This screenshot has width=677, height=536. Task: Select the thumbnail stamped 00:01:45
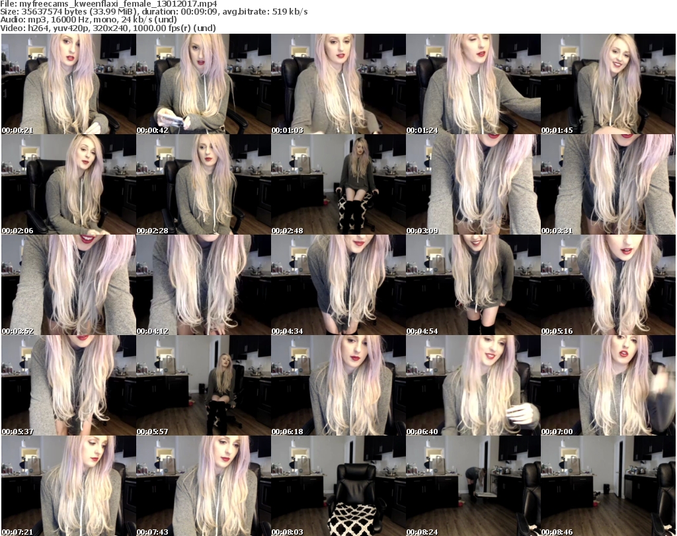[608, 84]
